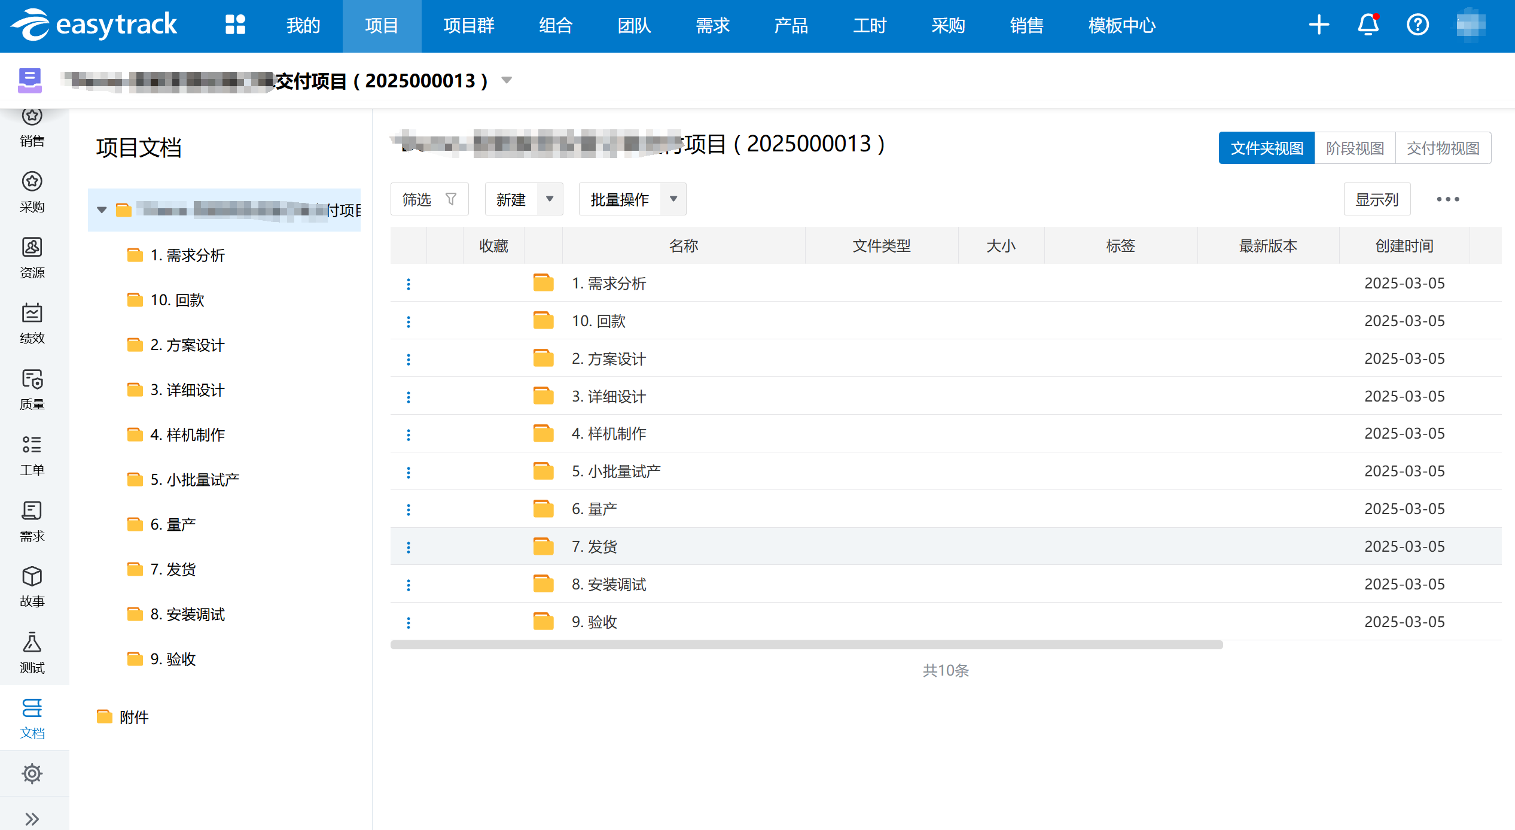Click the plus quick-create icon
Image resolution: width=1515 pixels, height=830 pixels.
pyautogui.click(x=1318, y=25)
